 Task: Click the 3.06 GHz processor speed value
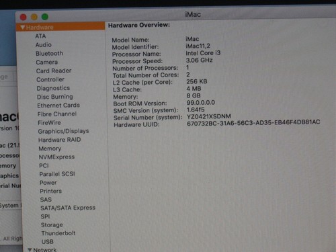(199, 60)
